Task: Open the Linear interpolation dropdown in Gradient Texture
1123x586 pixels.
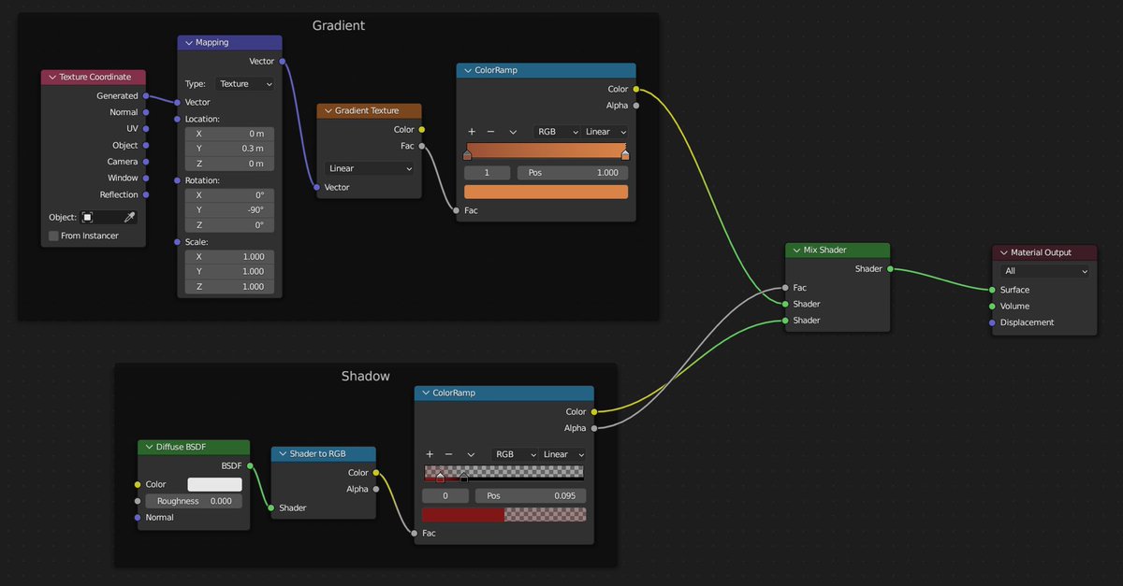Action: [371, 168]
